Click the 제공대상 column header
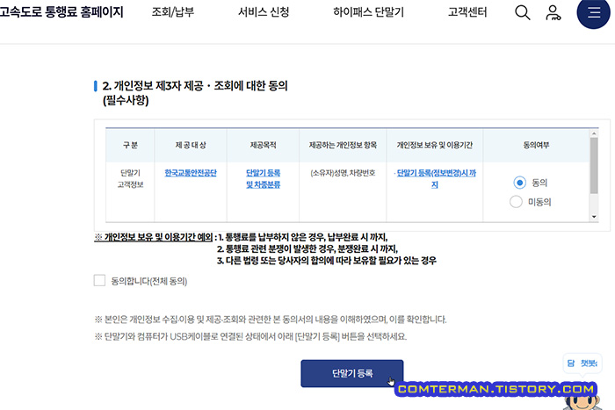Screen dimensions: 615x410 click(x=191, y=145)
